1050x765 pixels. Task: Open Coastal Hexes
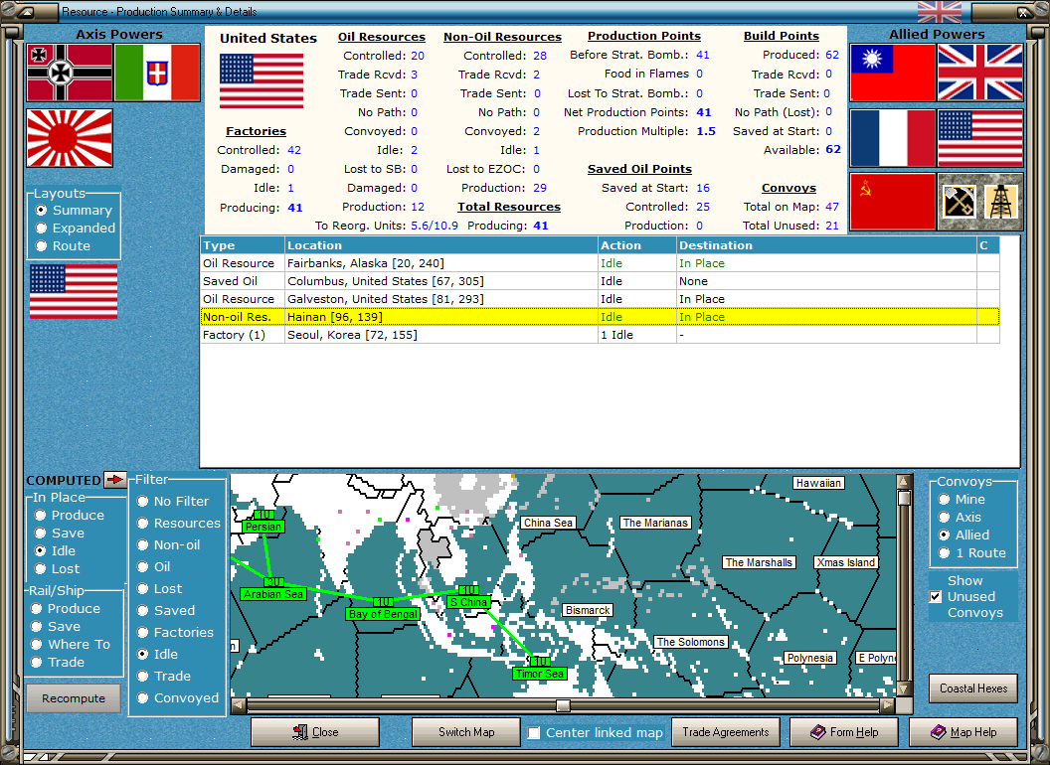[973, 688]
